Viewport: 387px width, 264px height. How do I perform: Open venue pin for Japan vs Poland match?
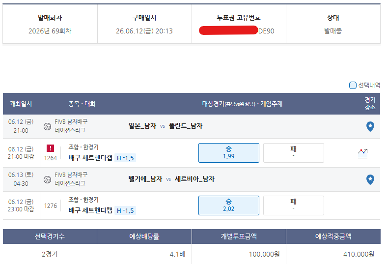pyautogui.click(x=370, y=126)
